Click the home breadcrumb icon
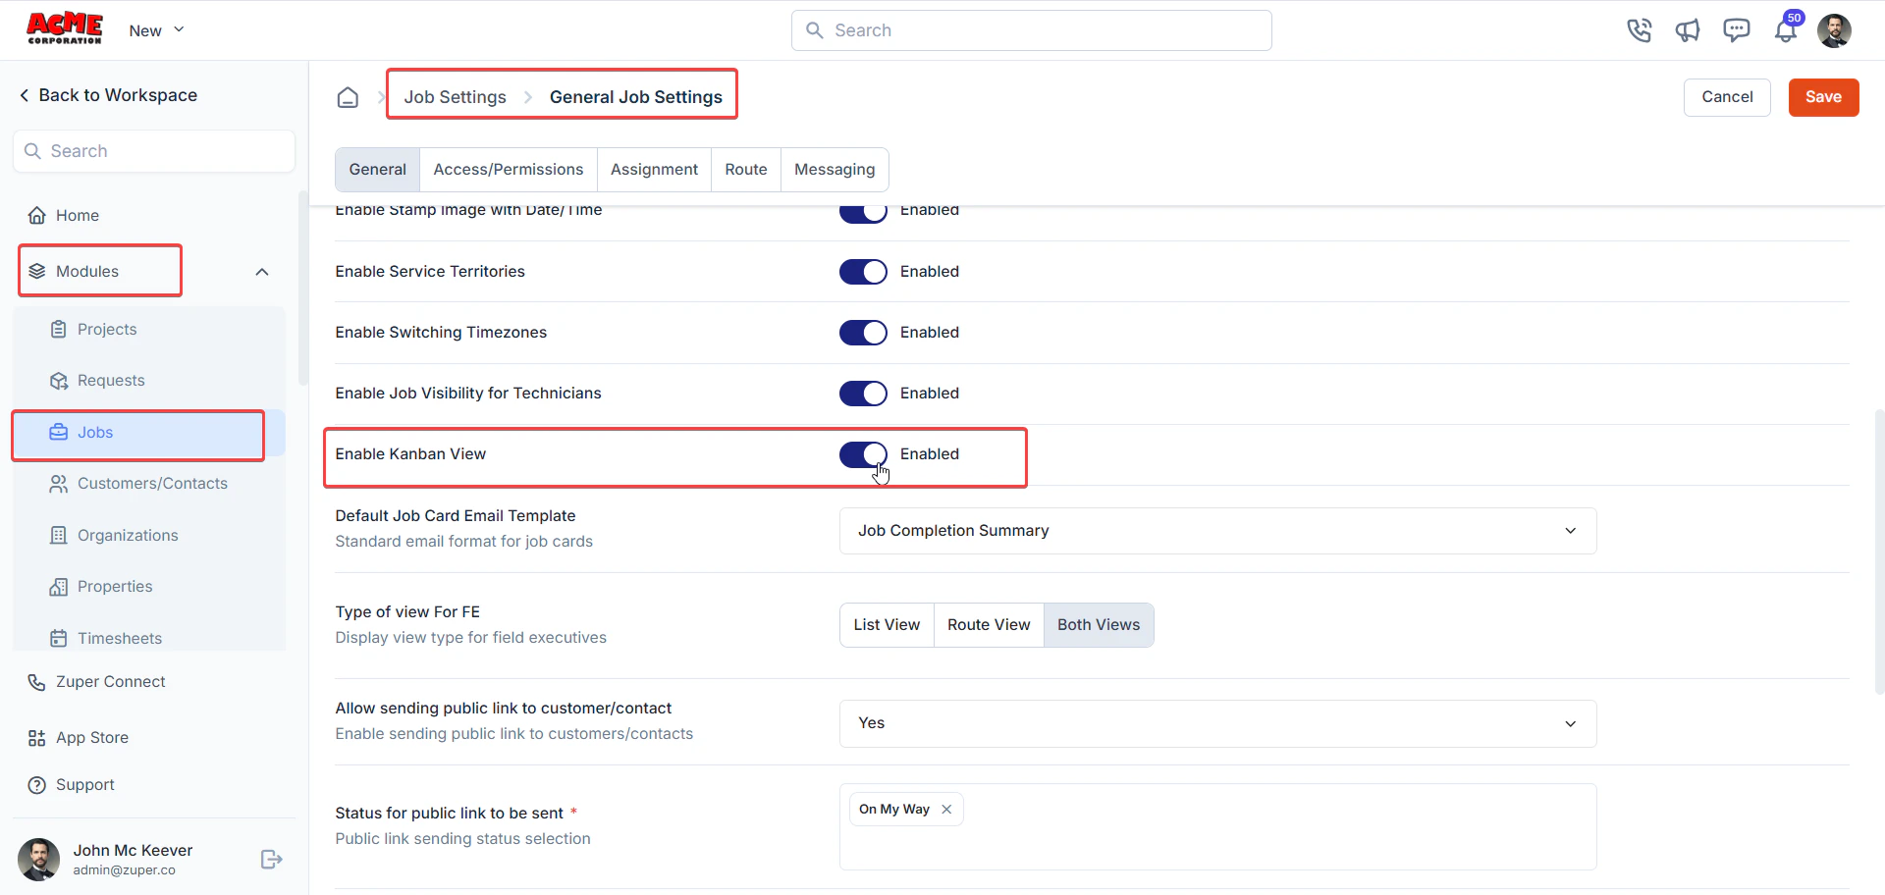 tap(348, 97)
